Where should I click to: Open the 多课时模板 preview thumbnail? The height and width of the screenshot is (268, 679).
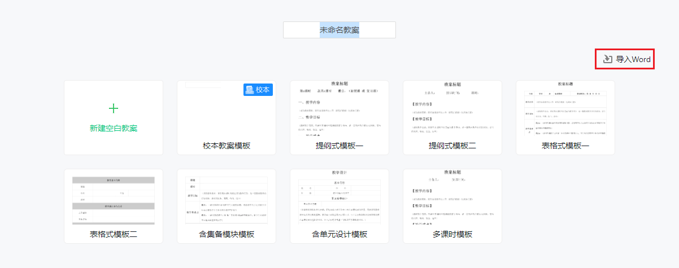point(452,197)
